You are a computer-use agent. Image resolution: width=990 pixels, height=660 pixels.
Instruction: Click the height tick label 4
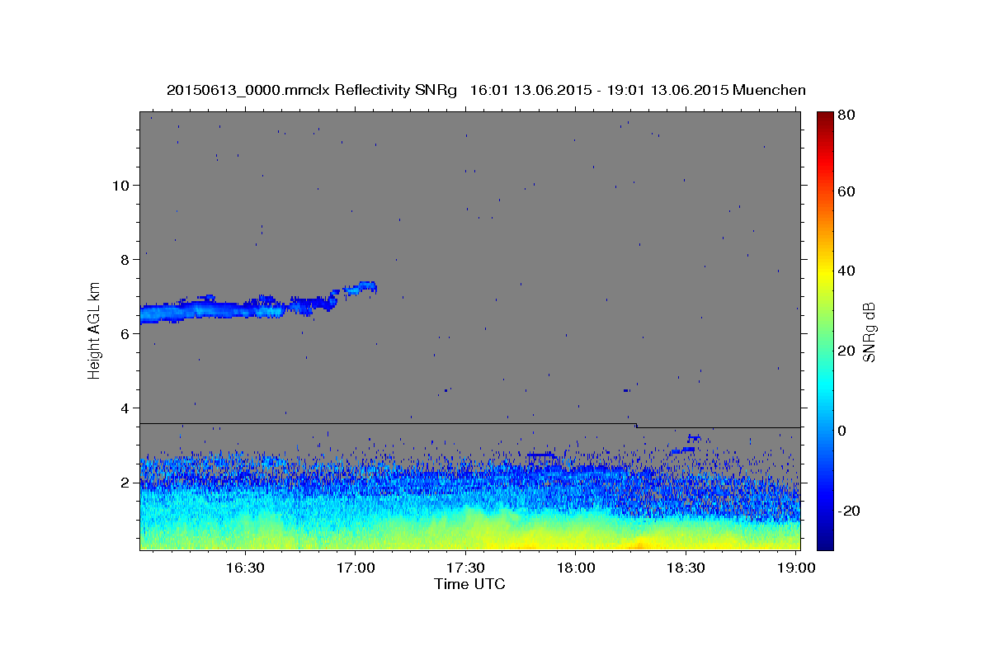coord(125,408)
